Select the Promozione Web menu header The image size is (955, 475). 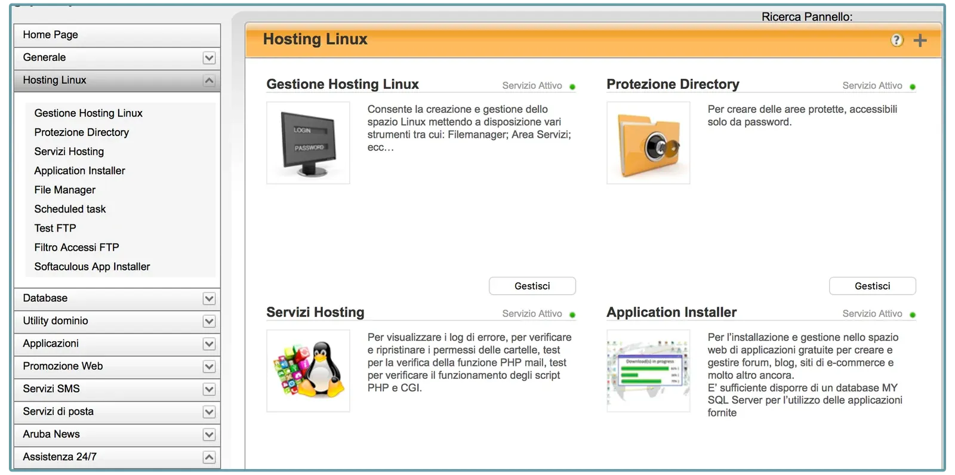tap(117, 366)
